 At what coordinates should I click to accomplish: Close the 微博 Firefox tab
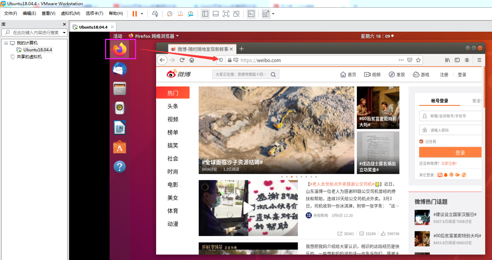point(231,49)
